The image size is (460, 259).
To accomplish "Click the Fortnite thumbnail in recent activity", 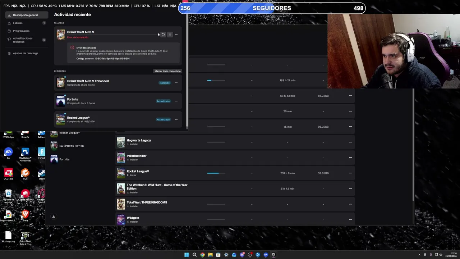I will 61,101.
